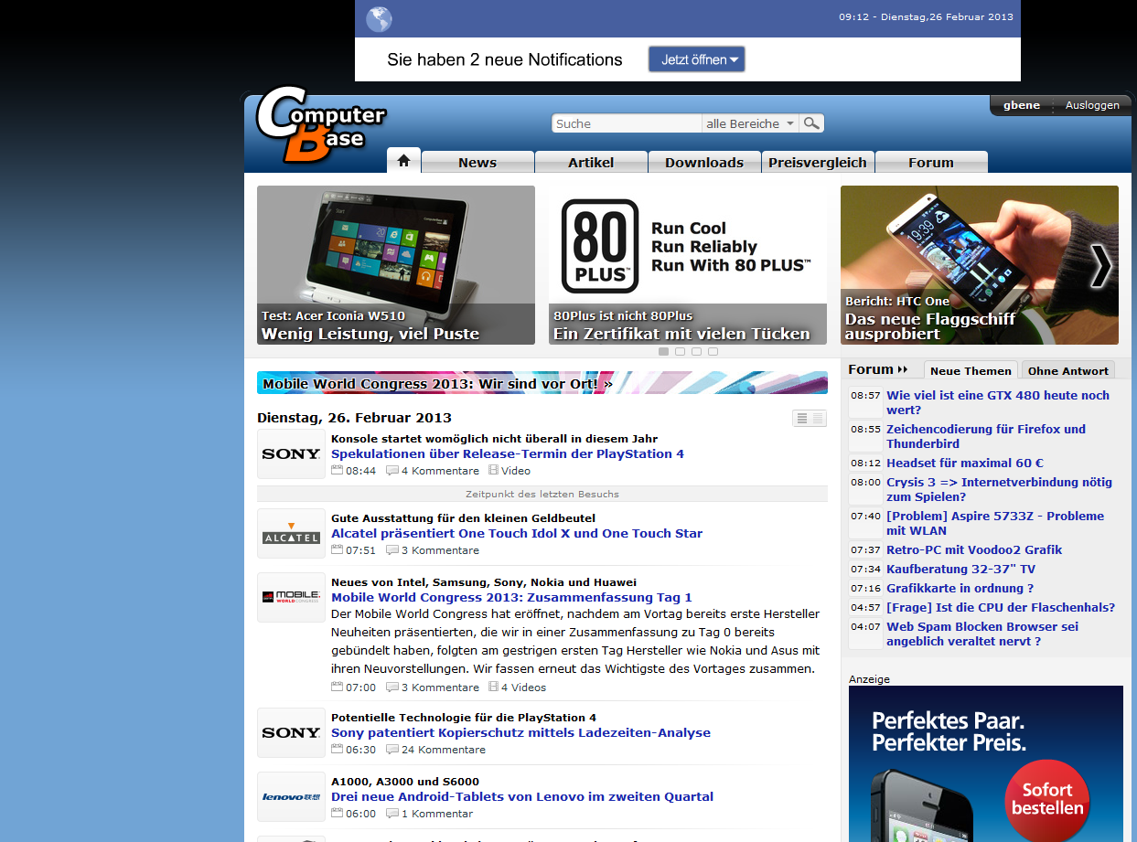
Task: Select the third slider pagination dot
Action: (696, 351)
